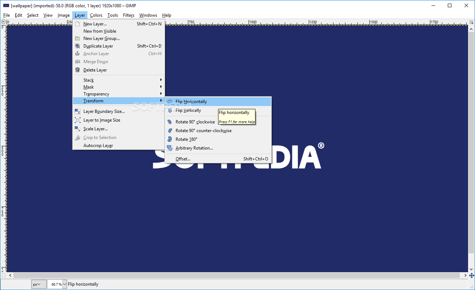Open the Windows menu
The height and width of the screenshot is (290, 475).
(148, 15)
